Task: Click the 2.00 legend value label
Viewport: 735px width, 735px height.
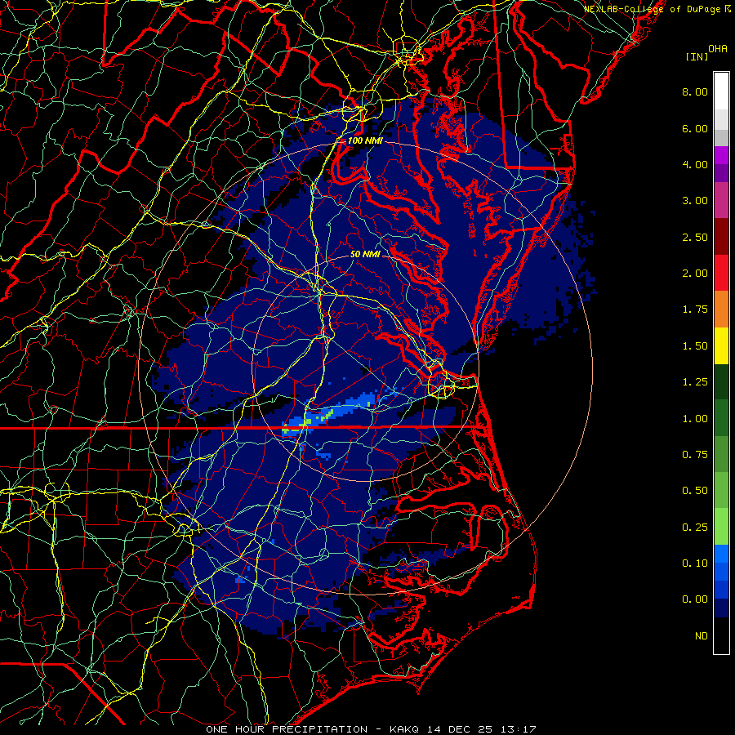Action: click(695, 274)
